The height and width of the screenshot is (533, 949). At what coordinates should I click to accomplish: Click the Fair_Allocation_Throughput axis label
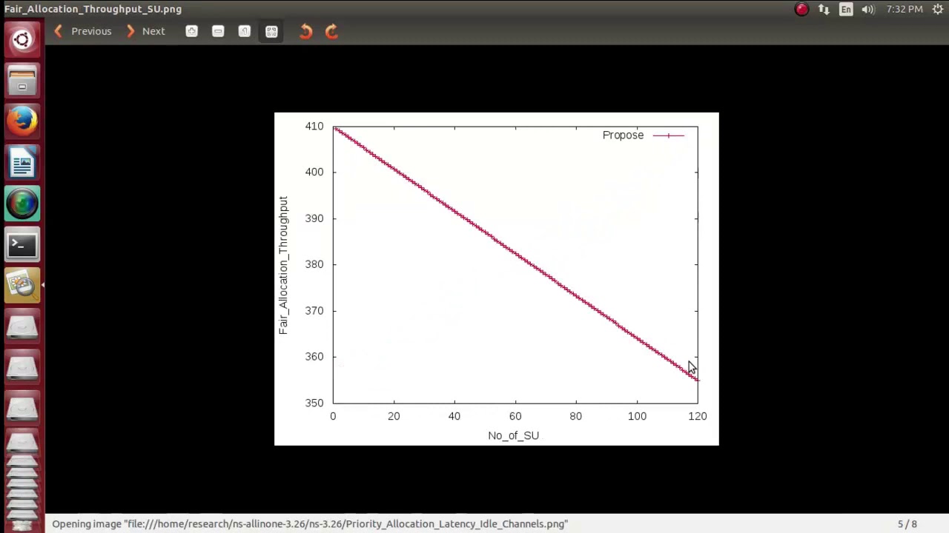(x=282, y=265)
